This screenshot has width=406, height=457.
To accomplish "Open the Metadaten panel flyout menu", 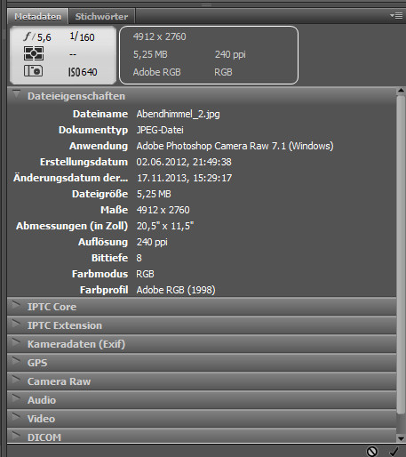I will pos(396,16).
